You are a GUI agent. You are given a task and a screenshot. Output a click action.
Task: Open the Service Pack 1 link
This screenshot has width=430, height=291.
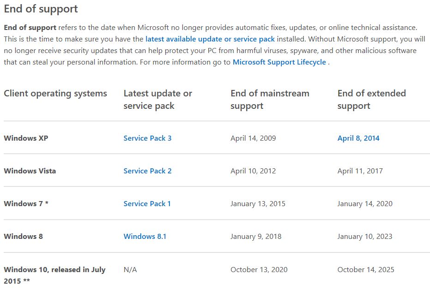[x=147, y=204]
